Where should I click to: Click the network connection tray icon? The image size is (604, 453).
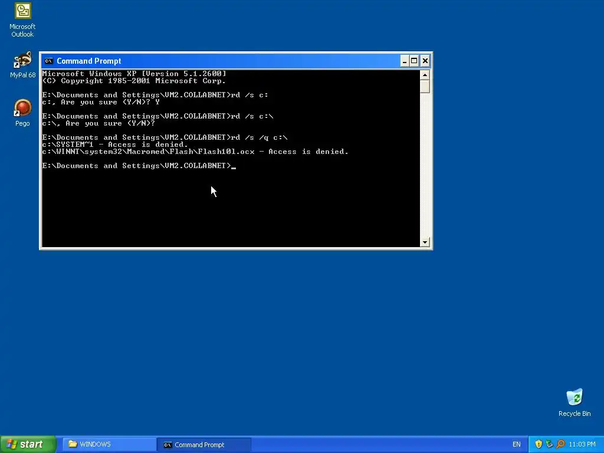tap(549, 444)
